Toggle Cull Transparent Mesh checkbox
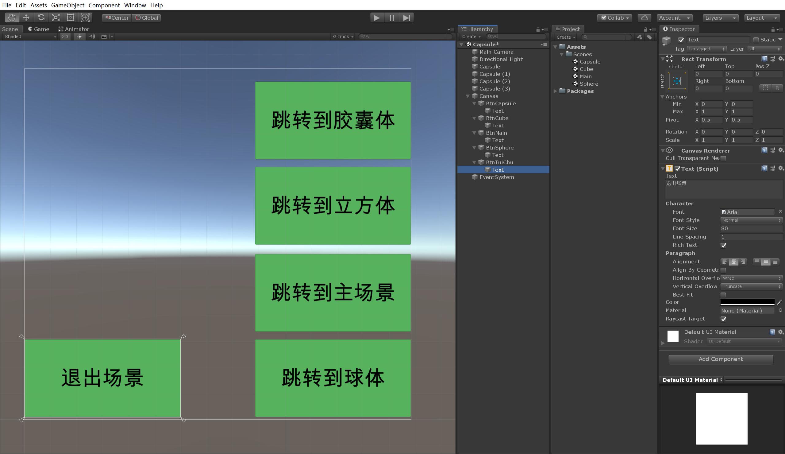This screenshot has width=785, height=454. pos(723,158)
